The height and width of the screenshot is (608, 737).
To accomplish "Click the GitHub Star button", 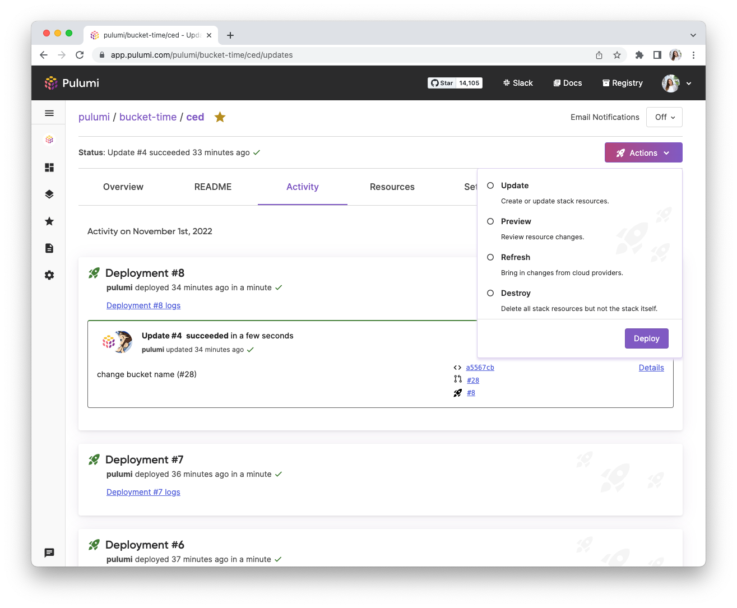I will click(x=442, y=83).
